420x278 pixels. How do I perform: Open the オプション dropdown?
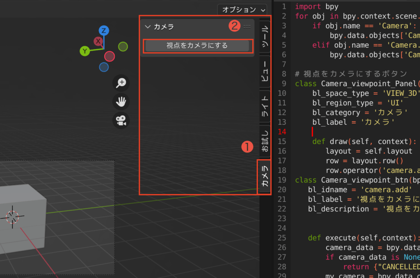(x=242, y=10)
